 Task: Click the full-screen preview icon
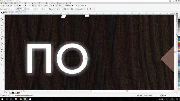54,6
